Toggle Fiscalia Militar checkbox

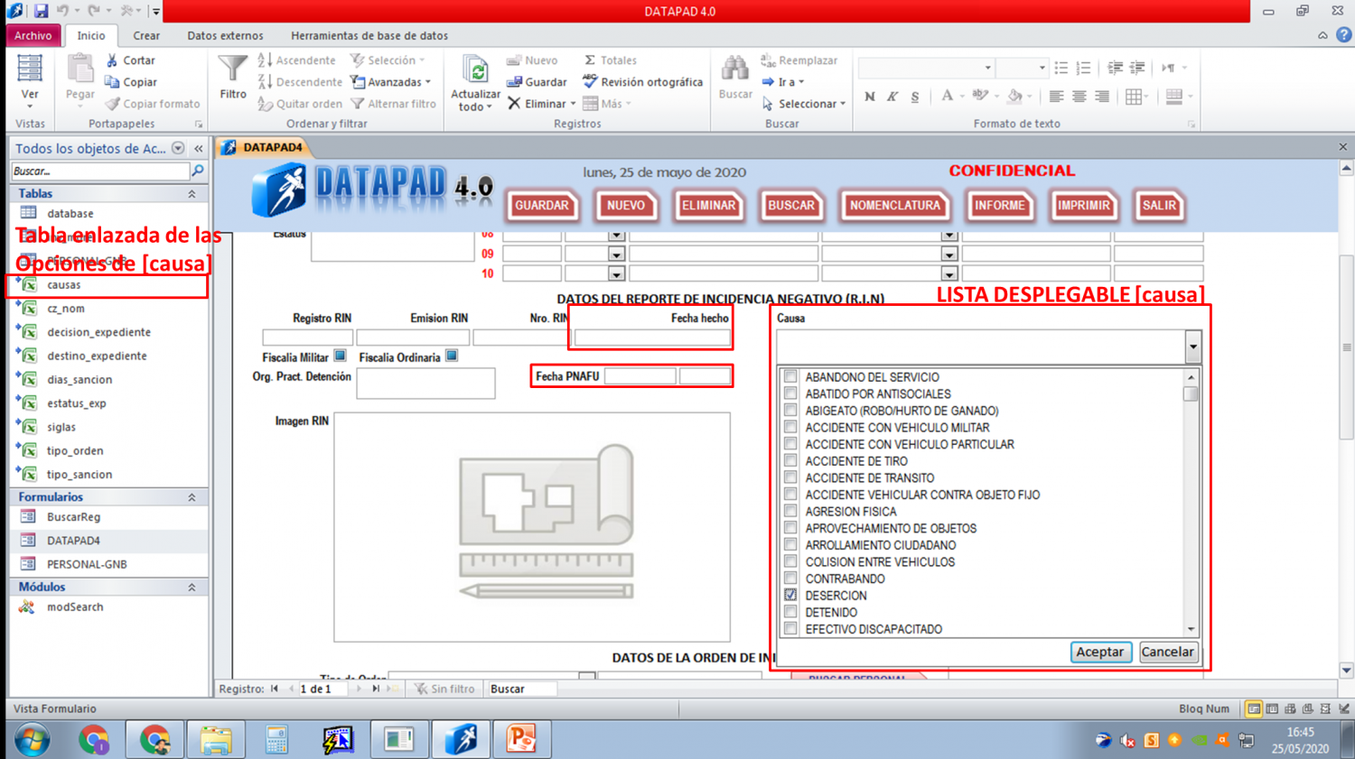(340, 356)
